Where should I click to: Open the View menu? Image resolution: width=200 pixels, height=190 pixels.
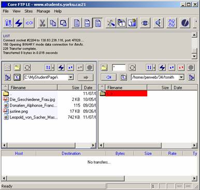(x=17, y=11)
